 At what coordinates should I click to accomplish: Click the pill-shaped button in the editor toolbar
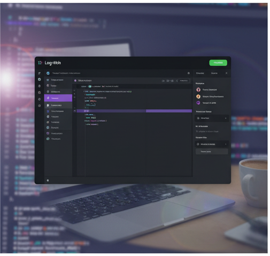point(183,81)
